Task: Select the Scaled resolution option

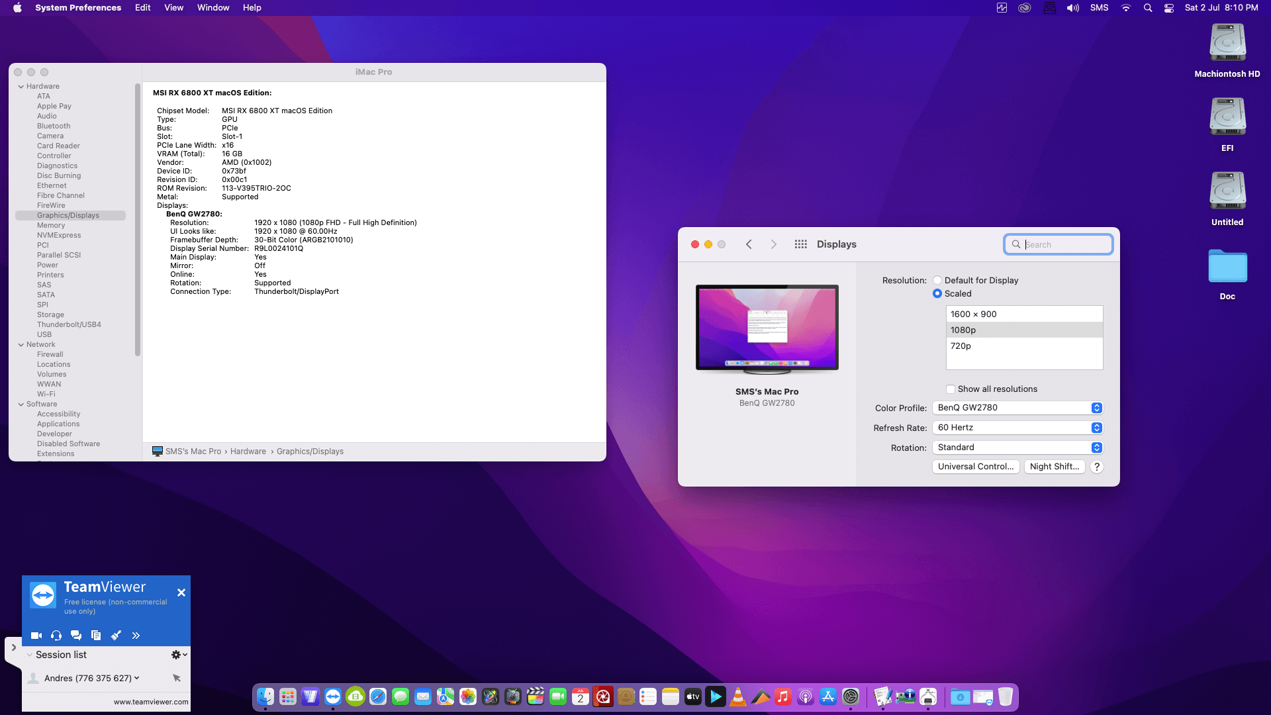Action: pos(937,294)
